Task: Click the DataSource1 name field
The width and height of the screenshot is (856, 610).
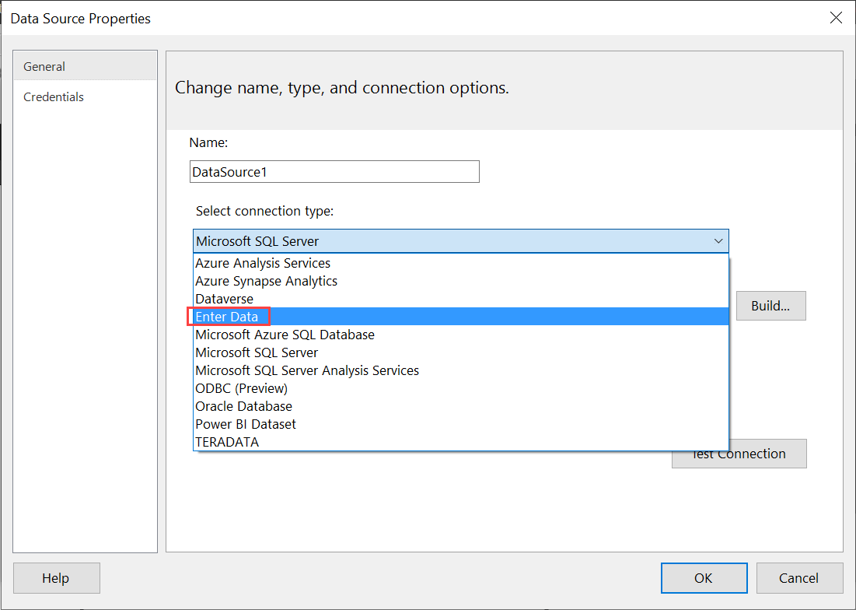Action: tap(334, 171)
